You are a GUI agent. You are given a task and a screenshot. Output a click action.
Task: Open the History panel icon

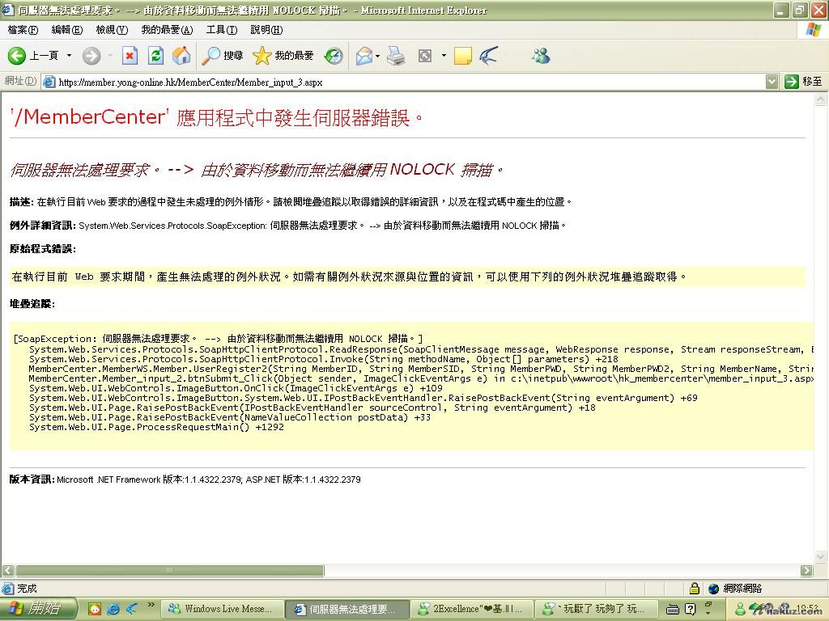[x=334, y=56]
